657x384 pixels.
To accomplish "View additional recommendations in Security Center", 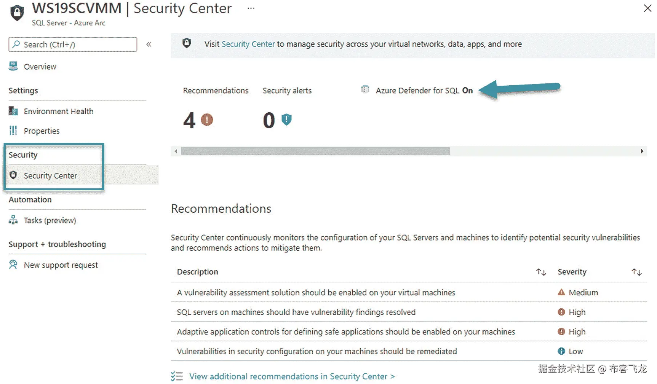I will click(291, 376).
